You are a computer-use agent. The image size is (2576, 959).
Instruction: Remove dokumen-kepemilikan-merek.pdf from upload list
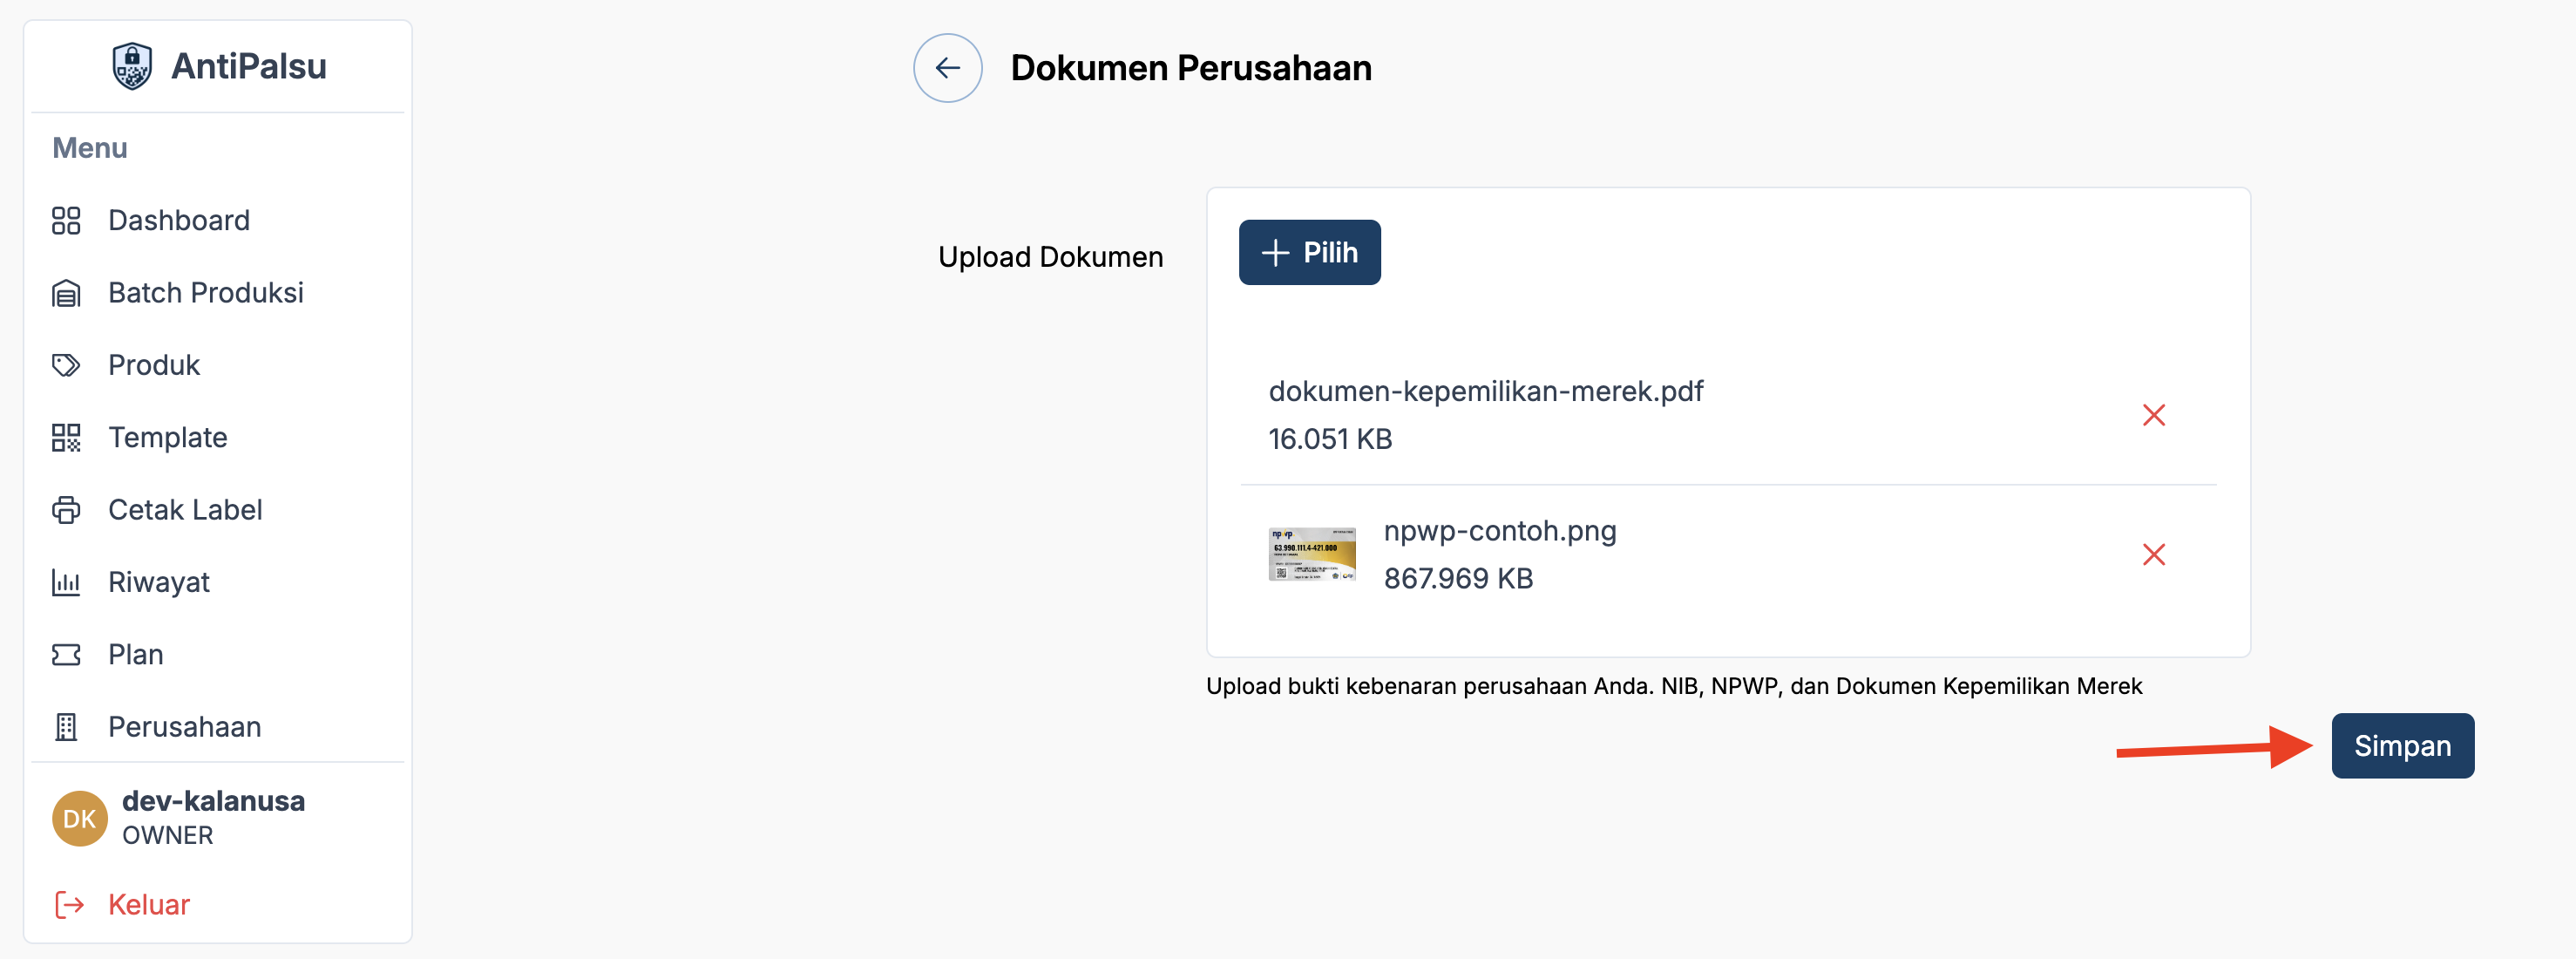[x=2153, y=415]
